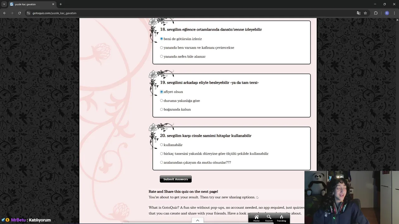Click 'Rate and Share this quiz' text
Viewport: 399px width, 224px height.
183,192
